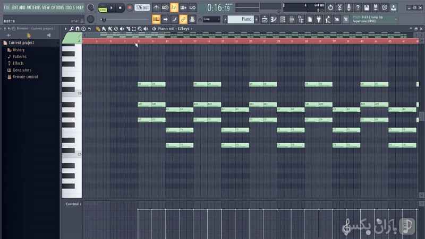Click the Stop button

(120, 8)
